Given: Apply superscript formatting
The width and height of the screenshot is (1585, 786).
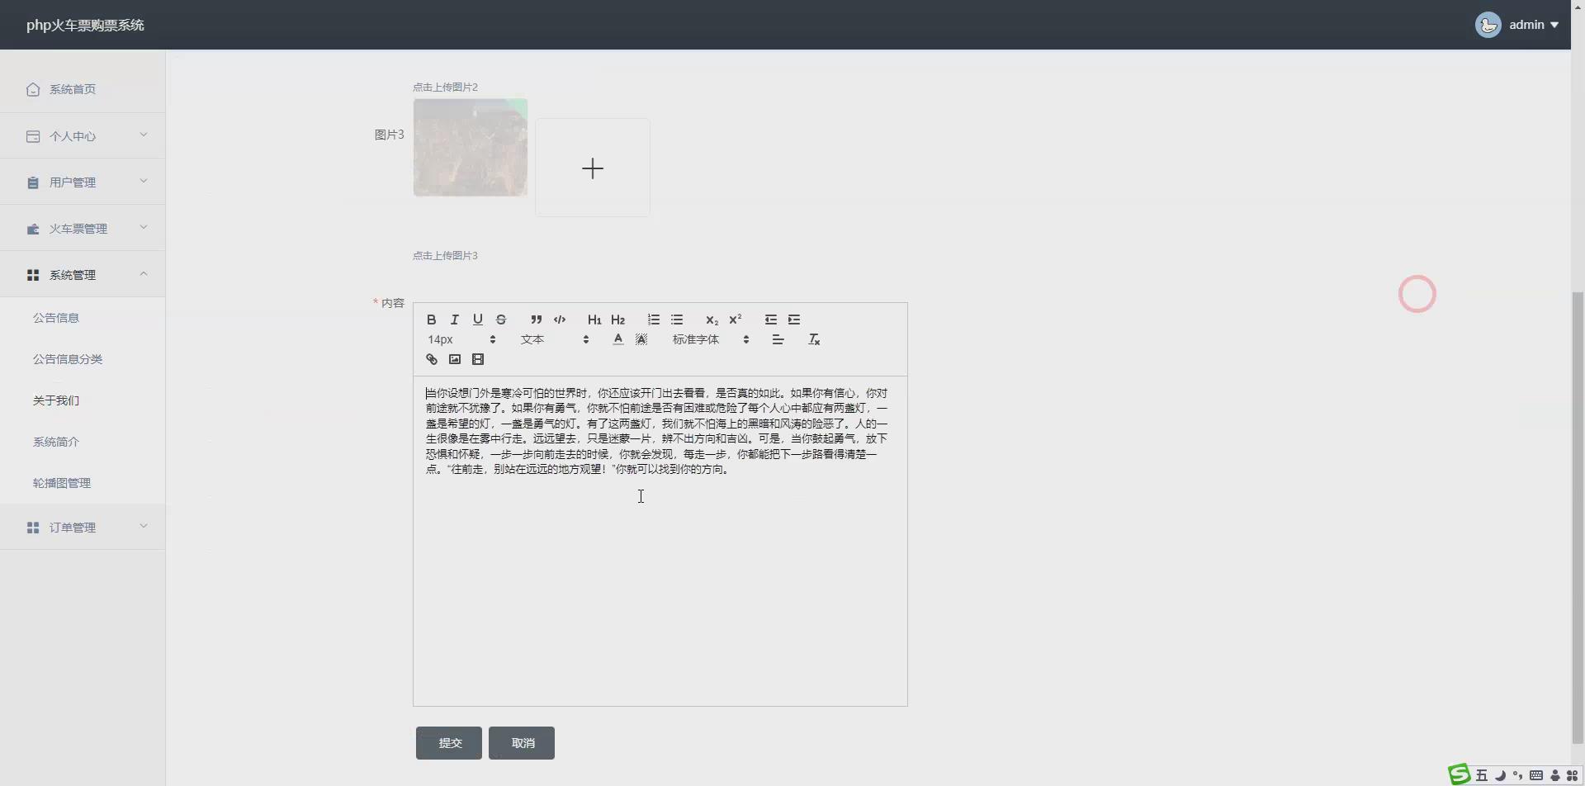Looking at the screenshot, I should pos(736,320).
